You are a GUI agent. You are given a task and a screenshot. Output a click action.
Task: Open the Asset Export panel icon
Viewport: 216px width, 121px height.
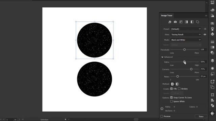click(212, 81)
